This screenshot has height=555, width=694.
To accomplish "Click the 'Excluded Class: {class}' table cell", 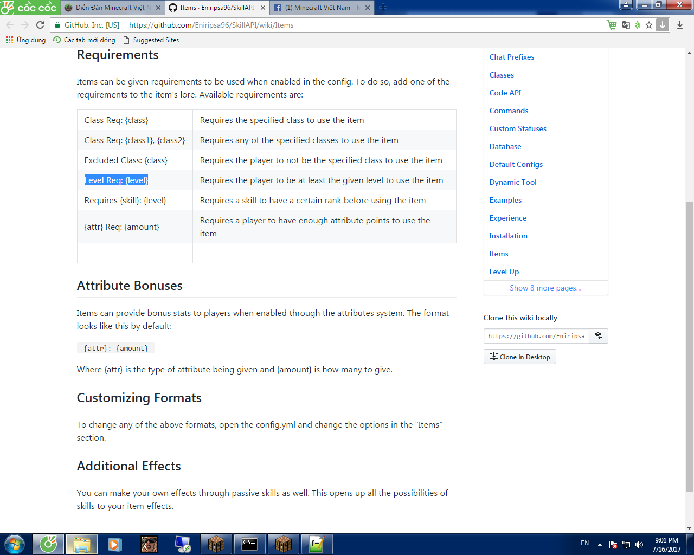I will [x=135, y=160].
